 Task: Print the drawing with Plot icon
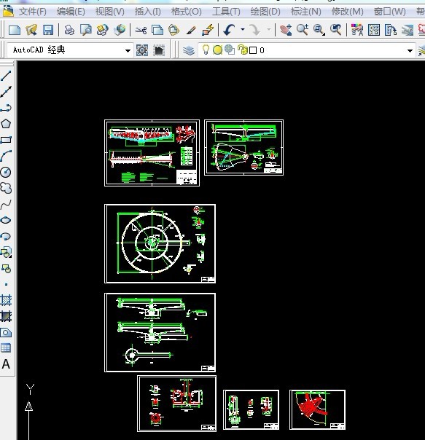69,30
